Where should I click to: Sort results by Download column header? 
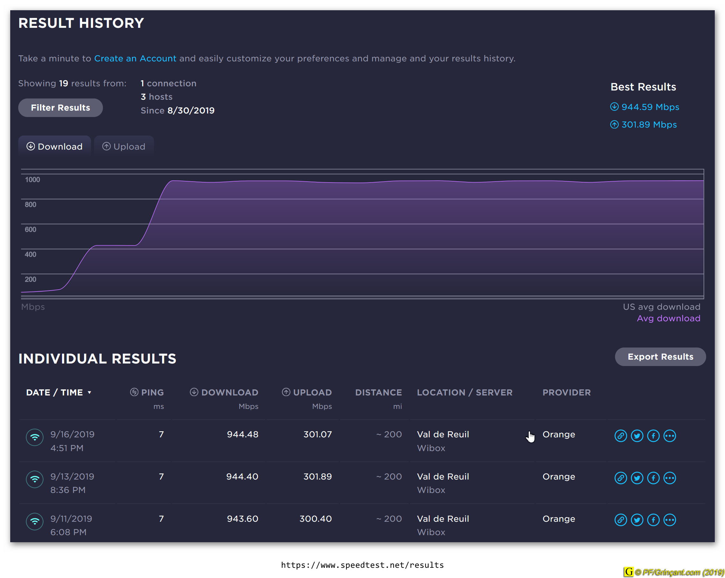pyautogui.click(x=229, y=392)
